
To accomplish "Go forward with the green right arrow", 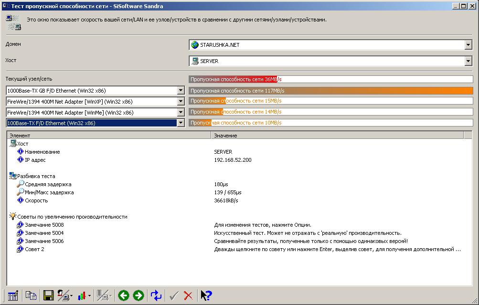I will 138,295.
